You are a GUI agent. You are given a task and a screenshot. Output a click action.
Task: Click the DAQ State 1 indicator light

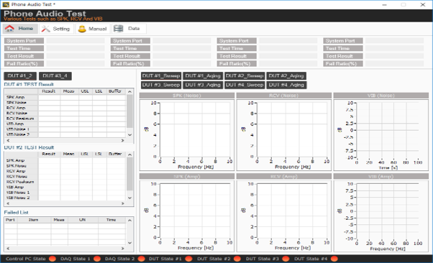pos(97,259)
